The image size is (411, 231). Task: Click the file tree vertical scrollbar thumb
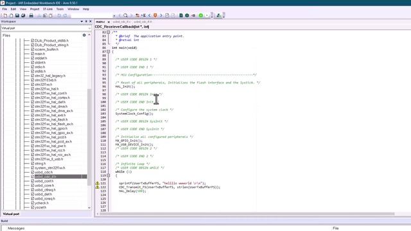(x=89, y=137)
